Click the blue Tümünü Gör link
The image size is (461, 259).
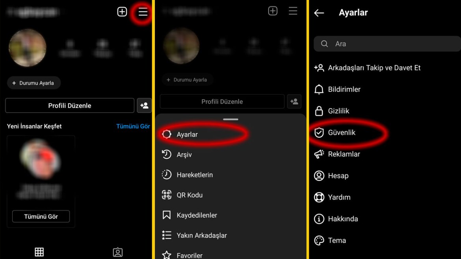[133, 126]
